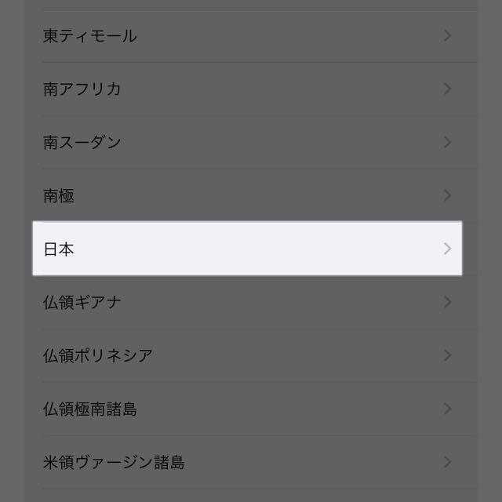
Task: Tap the highlighted 日本 row
Action: click(247, 248)
